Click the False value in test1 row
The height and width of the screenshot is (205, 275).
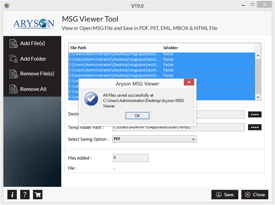coord(168,54)
